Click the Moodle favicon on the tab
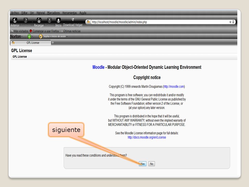Viewport: 249px width, 187px height. click(13, 43)
